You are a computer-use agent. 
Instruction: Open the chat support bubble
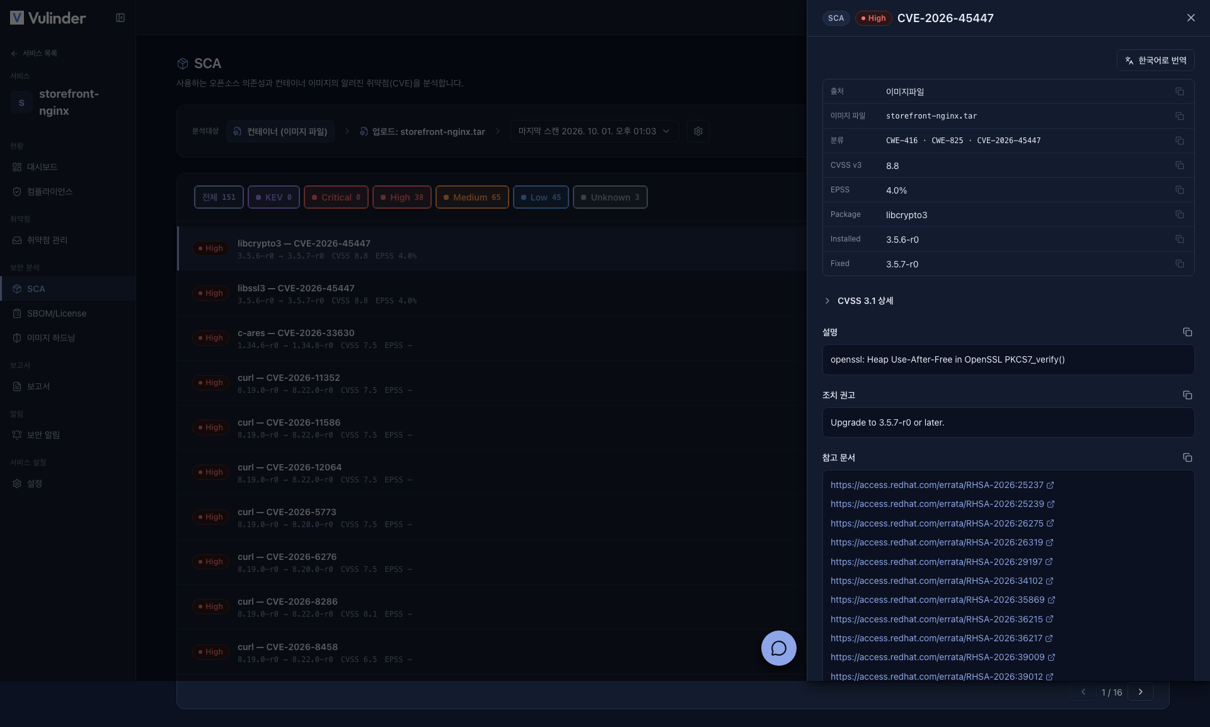(779, 648)
